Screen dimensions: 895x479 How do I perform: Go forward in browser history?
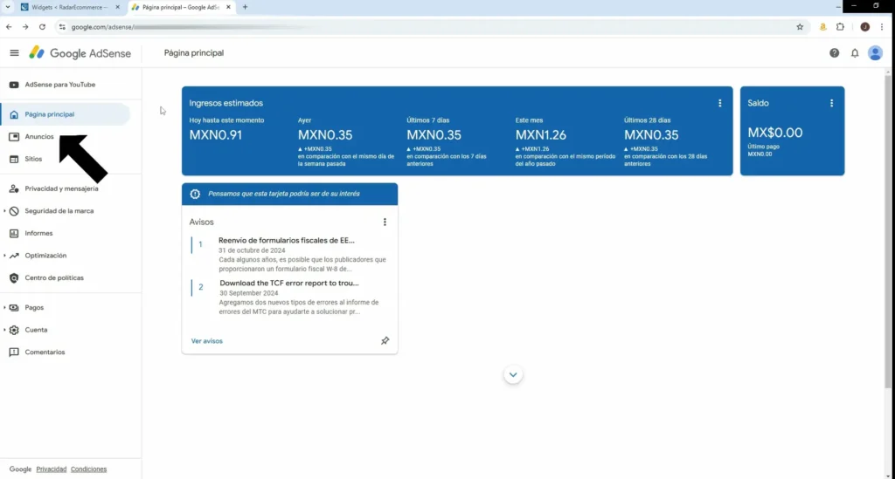click(x=25, y=27)
